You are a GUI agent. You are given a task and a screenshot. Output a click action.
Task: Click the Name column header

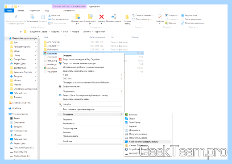coord(46,37)
